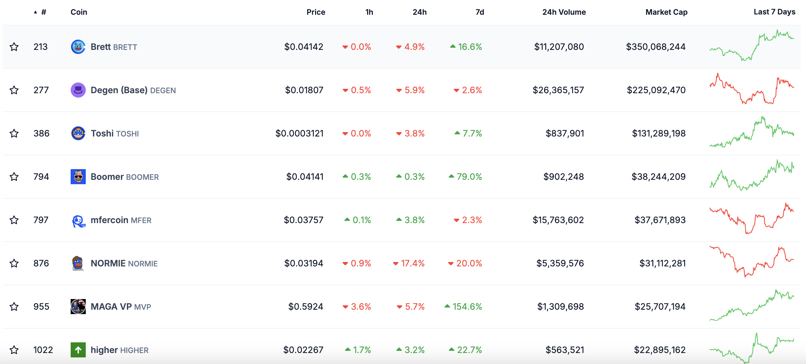Viewport: 806px width, 364px height.
Task: Click Brett's 7-day sparkline chart
Action: pyautogui.click(x=752, y=45)
